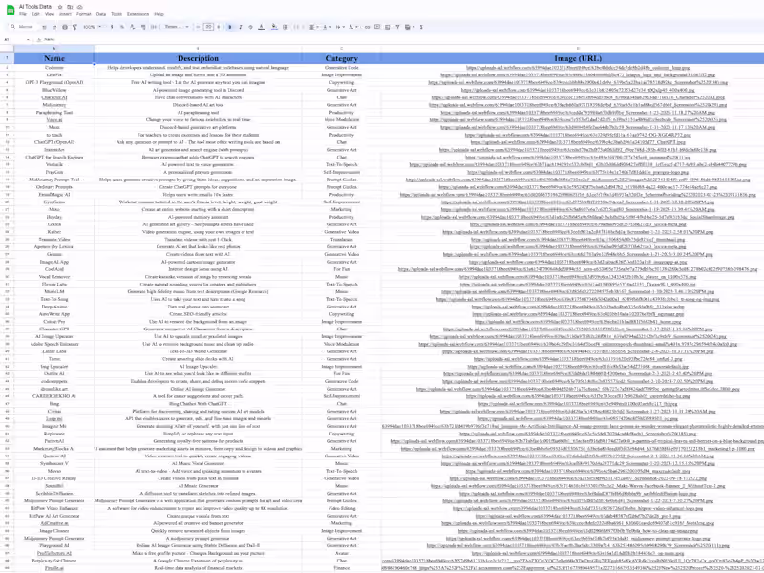This screenshot has height=573, width=764.
Task: Open the text rotation dropdown
Action: coord(352,27)
